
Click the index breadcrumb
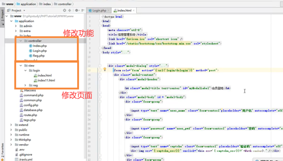(45, 4)
